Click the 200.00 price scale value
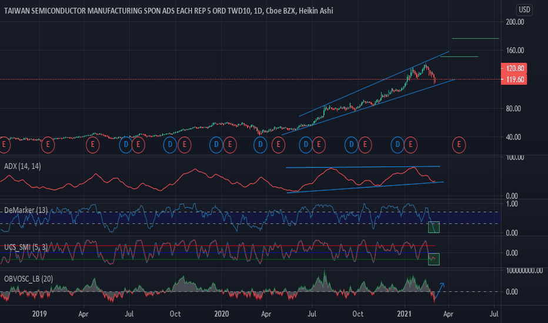This screenshot has width=548, height=323. 515,22
